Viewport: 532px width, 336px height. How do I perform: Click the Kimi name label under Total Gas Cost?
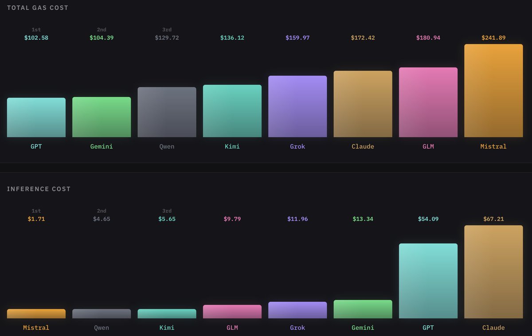(x=232, y=146)
